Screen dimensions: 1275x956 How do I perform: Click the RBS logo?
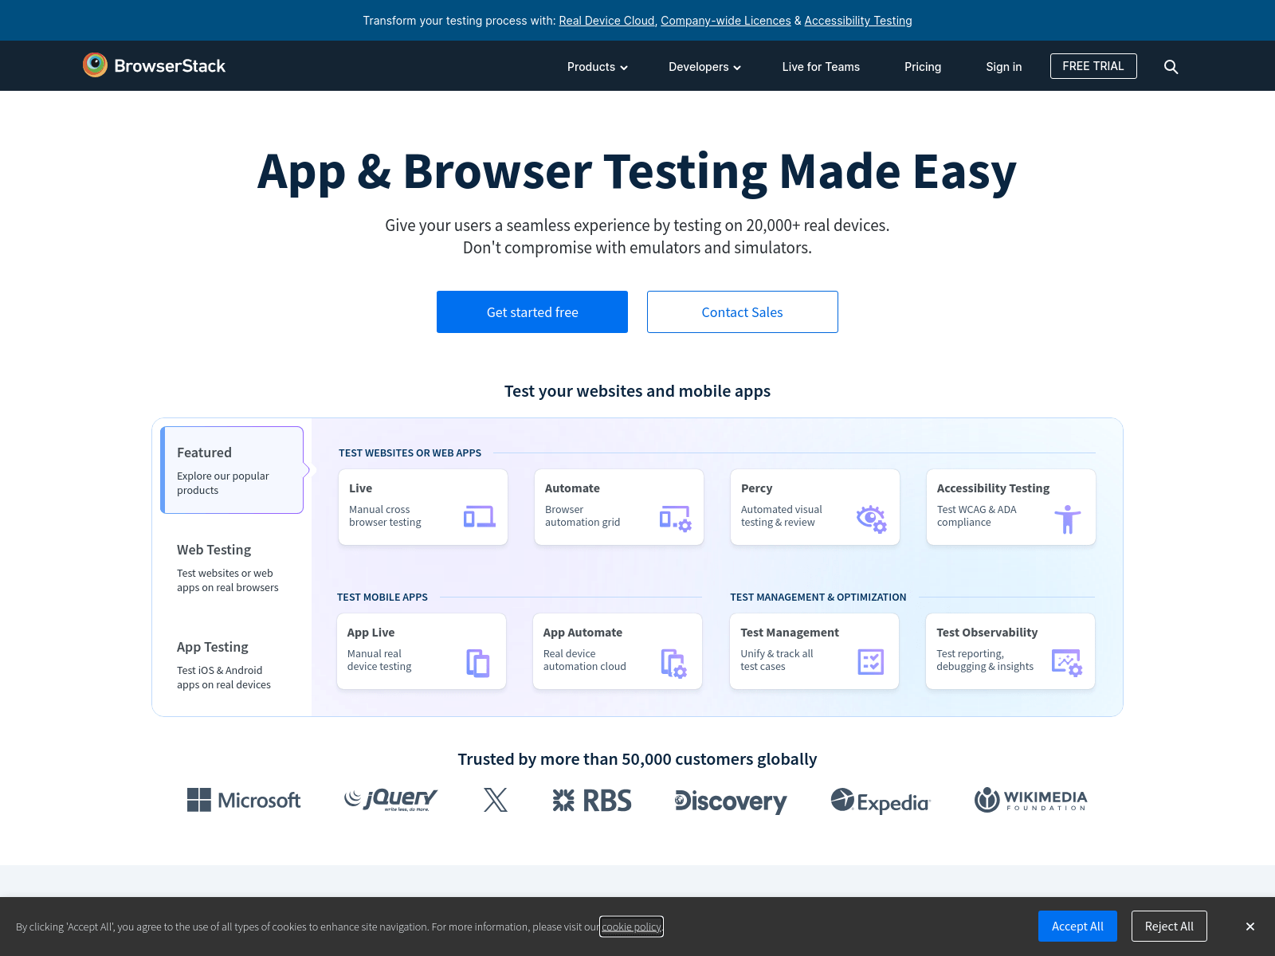point(592,801)
